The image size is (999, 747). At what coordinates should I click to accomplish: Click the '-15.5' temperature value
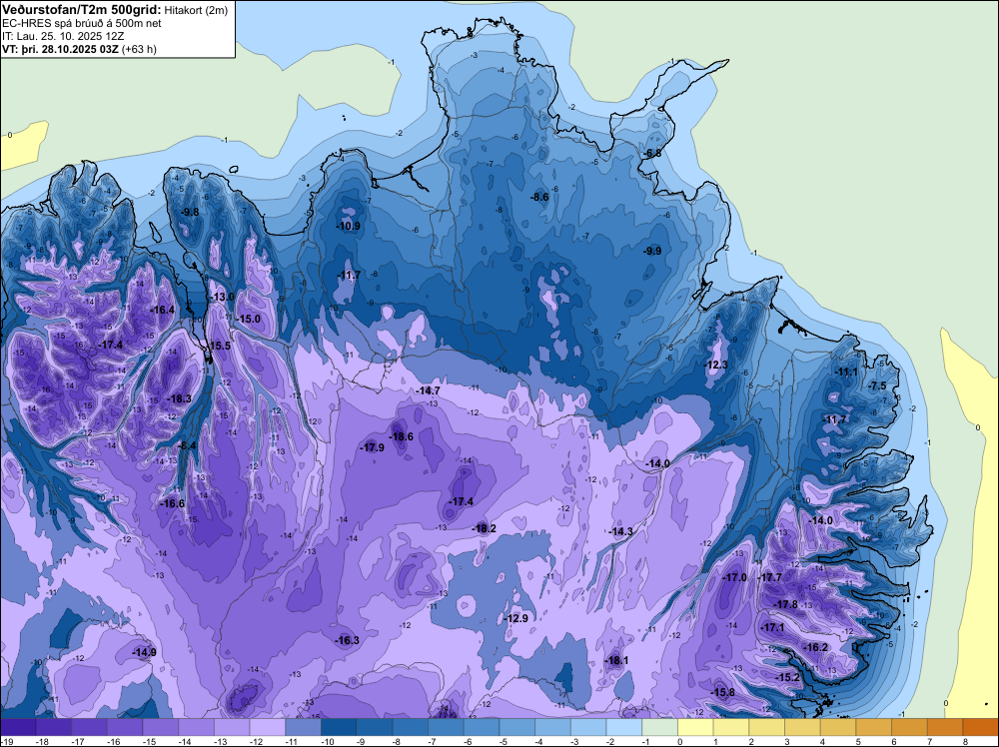point(219,346)
